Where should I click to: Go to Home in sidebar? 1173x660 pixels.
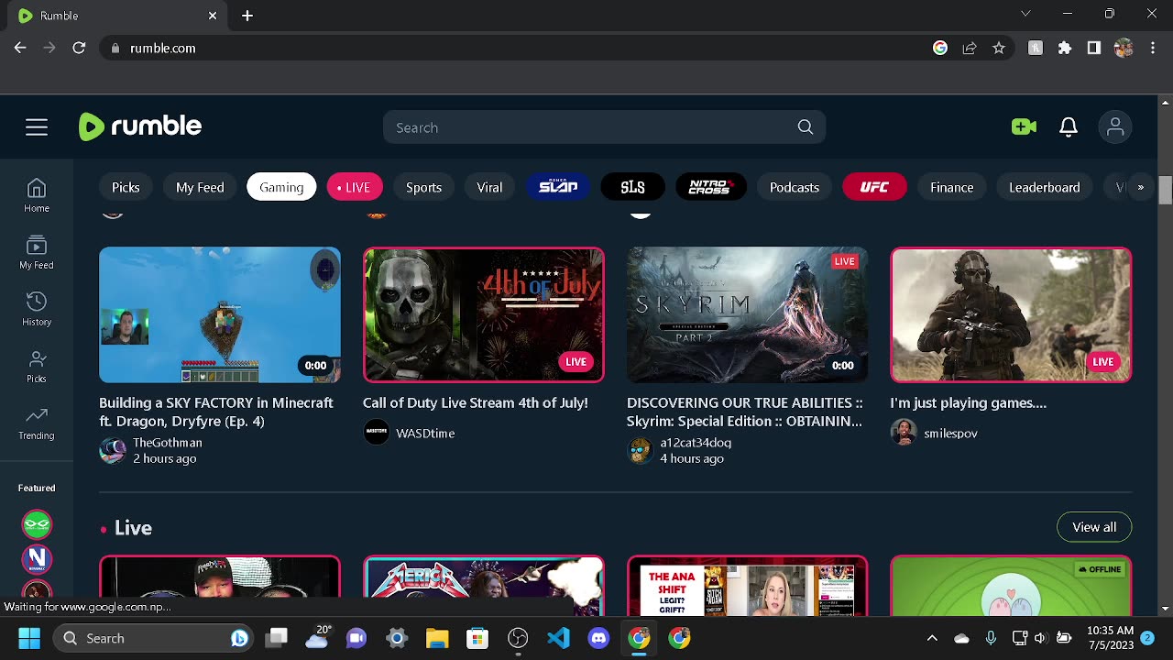[37, 195]
